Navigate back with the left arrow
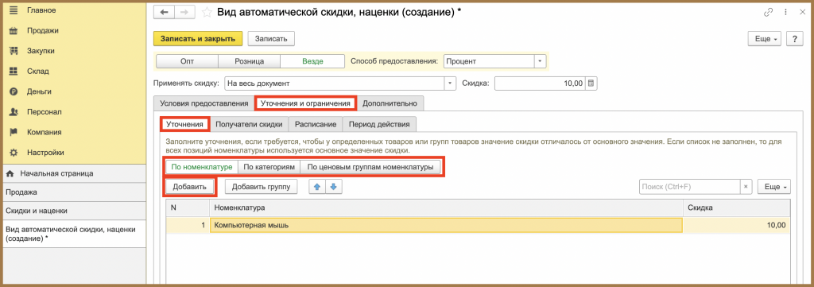The image size is (814, 287). pyautogui.click(x=164, y=12)
